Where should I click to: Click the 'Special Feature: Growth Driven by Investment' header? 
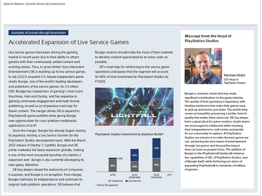point(34,4)
